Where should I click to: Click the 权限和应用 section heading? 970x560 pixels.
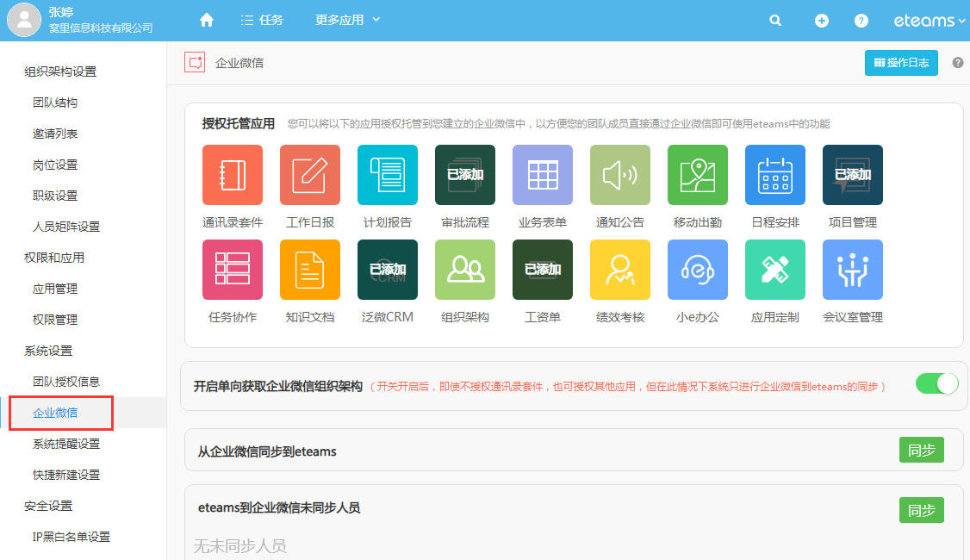(x=53, y=258)
